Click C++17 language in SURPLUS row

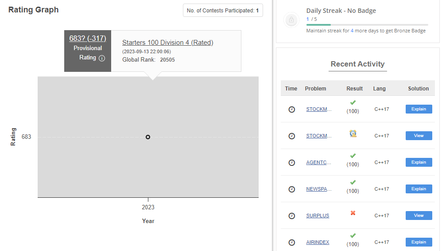(382, 216)
